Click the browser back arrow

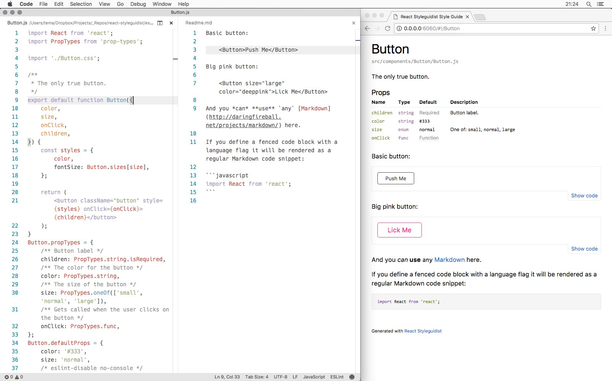click(x=367, y=28)
